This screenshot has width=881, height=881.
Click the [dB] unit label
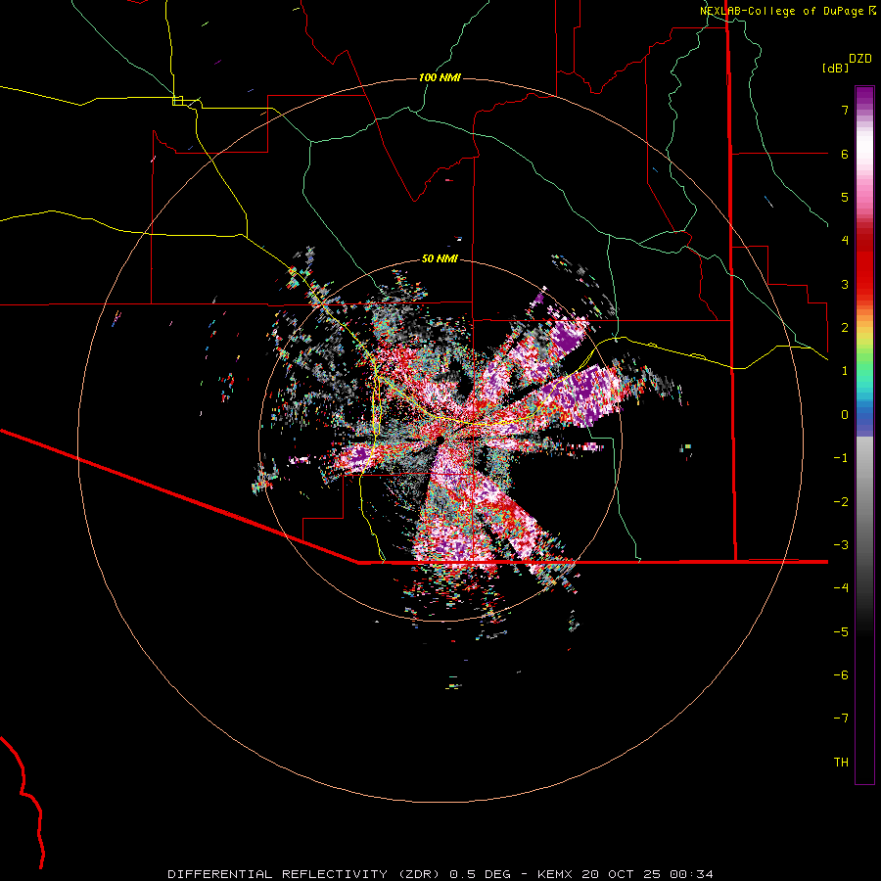coord(836,68)
